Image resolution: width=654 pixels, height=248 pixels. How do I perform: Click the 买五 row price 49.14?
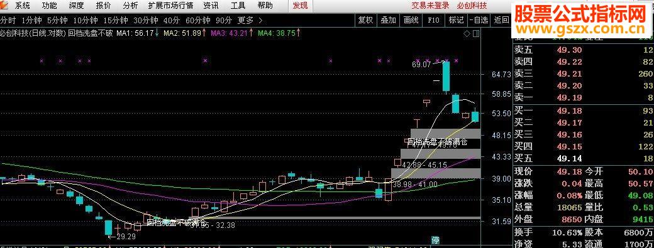point(569,159)
